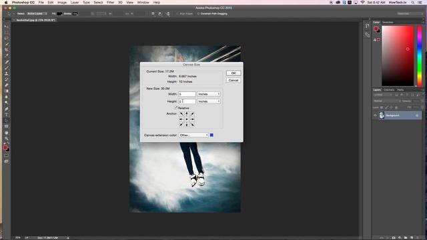Set anchor to center dot
Viewport: 427px width, 240px height.
click(187, 119)
